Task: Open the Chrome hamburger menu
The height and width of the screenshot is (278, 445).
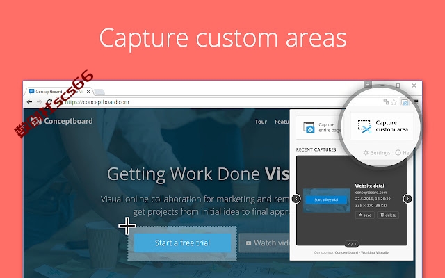Action: pyautogui.click(x=416, y=102)
